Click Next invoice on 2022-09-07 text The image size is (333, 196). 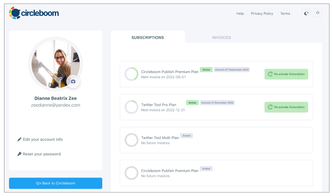pos(163,77)
